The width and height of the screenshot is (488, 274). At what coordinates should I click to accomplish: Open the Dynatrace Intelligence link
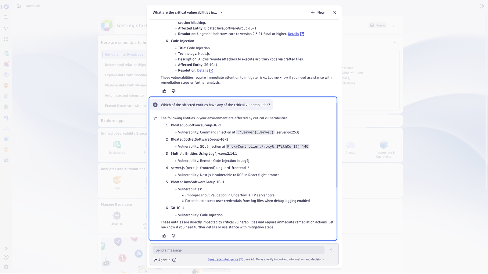tap(225, 259)
